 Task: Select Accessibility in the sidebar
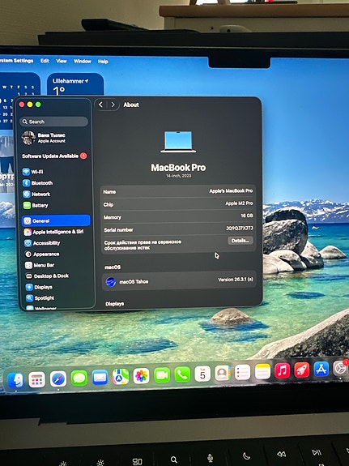42,243
